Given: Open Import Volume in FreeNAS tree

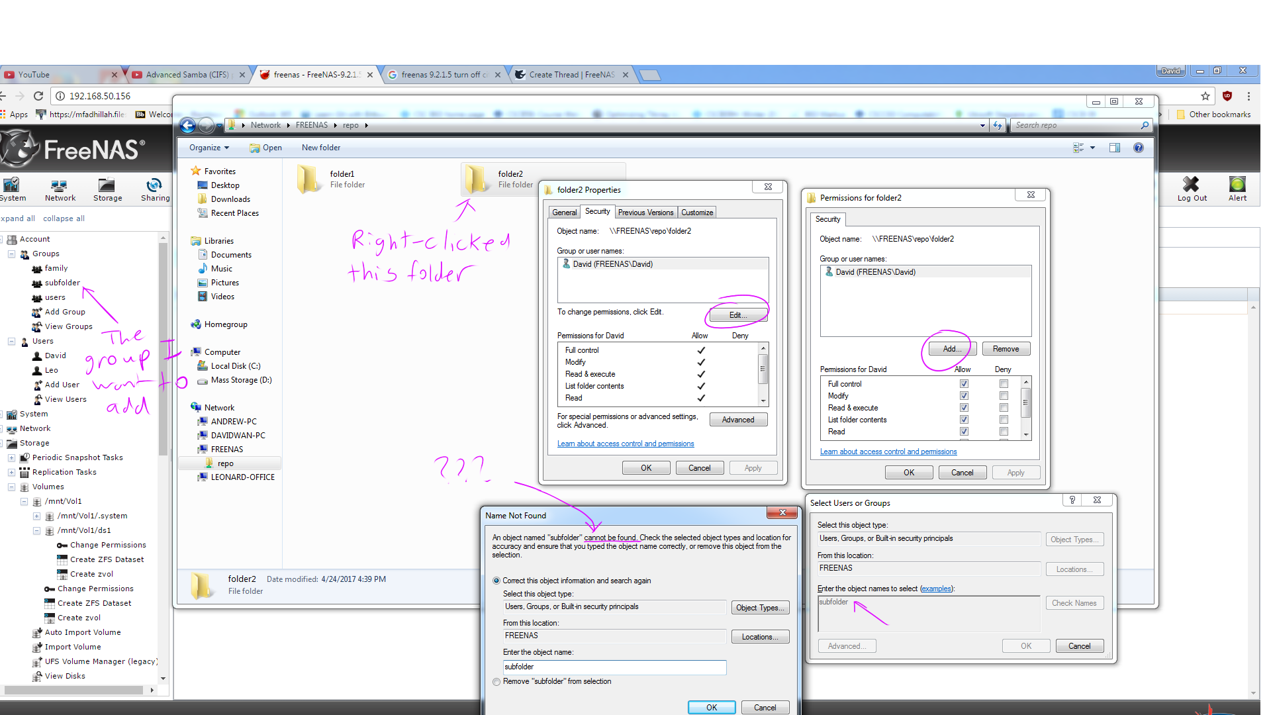Looking at the screenshot, I should coord(73,647).
